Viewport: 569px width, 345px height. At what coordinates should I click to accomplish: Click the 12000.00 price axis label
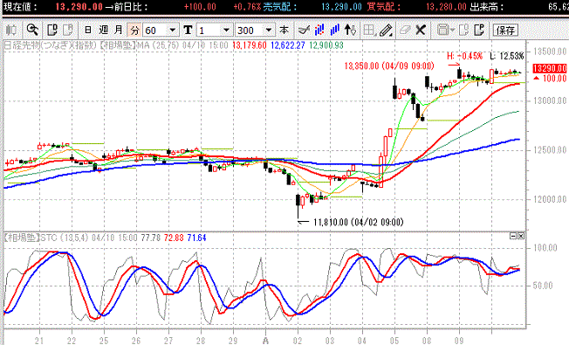pos(550,199)
